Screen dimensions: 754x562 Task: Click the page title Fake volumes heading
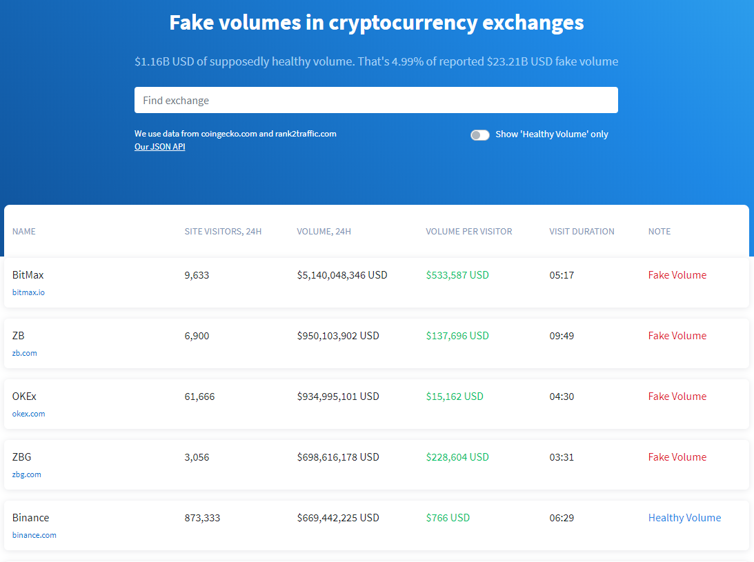(x=376, y=22)
